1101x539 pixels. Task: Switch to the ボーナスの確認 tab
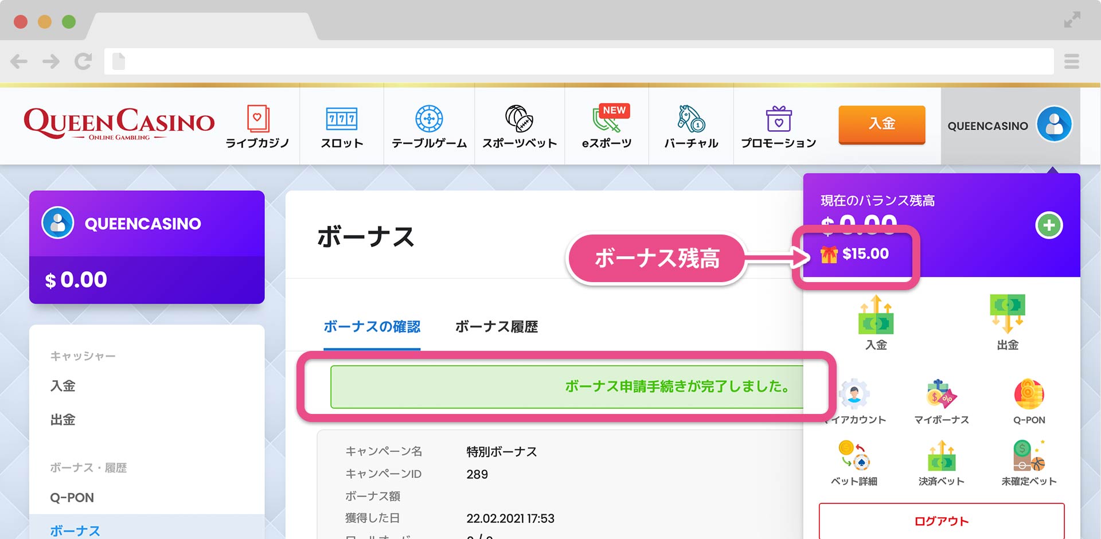click(x=372, y=327)
